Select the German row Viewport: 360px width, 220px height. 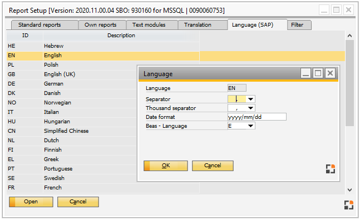[x=72, y=84]
